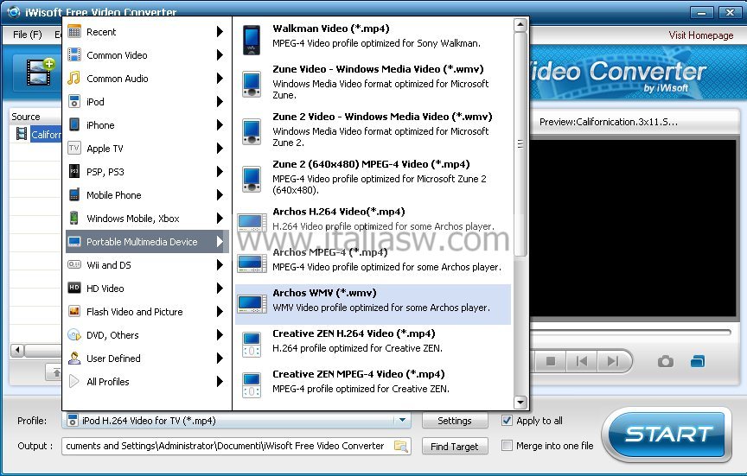Open the Profile dropdown arrow
The height and width of the screenshot is (476, 747).
(x=402, y=421)
